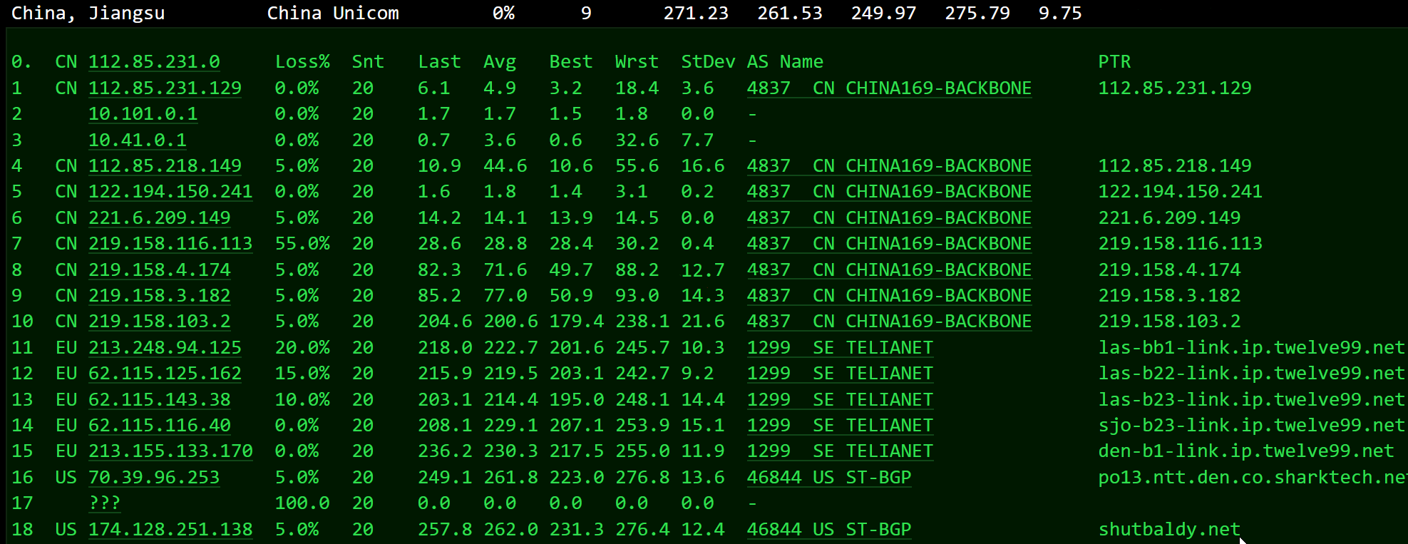Click AS 4837 CHINA169-BACKBONE on hop 6

889,217
